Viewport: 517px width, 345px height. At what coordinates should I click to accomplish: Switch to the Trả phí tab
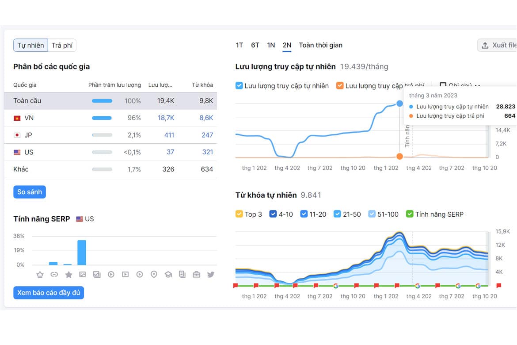click(x=62, y=45)
